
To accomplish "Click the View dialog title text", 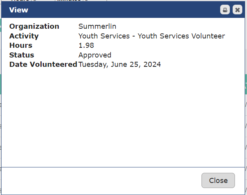I will click(19, 10).
